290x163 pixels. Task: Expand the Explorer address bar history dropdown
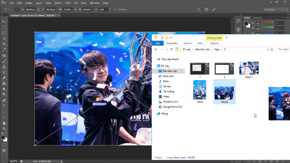pos(268,49)
